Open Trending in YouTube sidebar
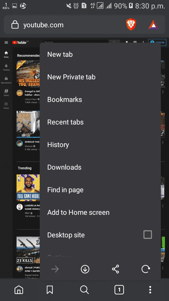Screen dimensions: 169x301 tap(6, 67)
